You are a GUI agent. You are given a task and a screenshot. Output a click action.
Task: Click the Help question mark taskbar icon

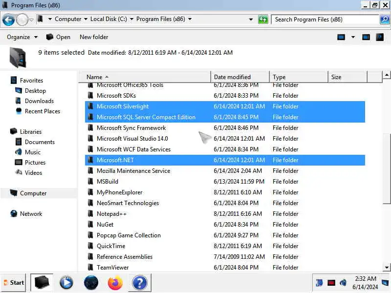(x=140, y=283)
